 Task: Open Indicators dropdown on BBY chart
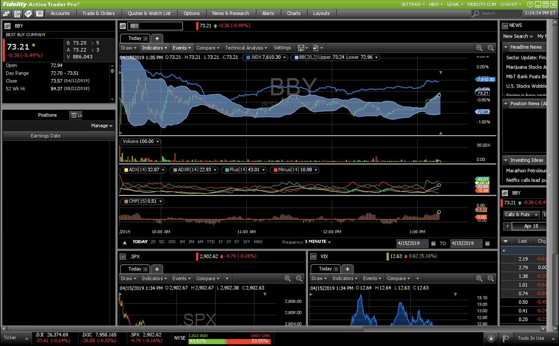154,48
